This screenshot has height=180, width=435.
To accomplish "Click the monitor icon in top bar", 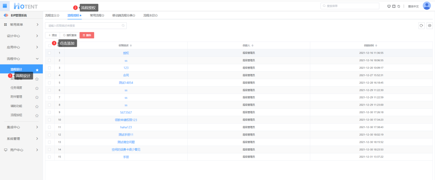I will [389, 6].
